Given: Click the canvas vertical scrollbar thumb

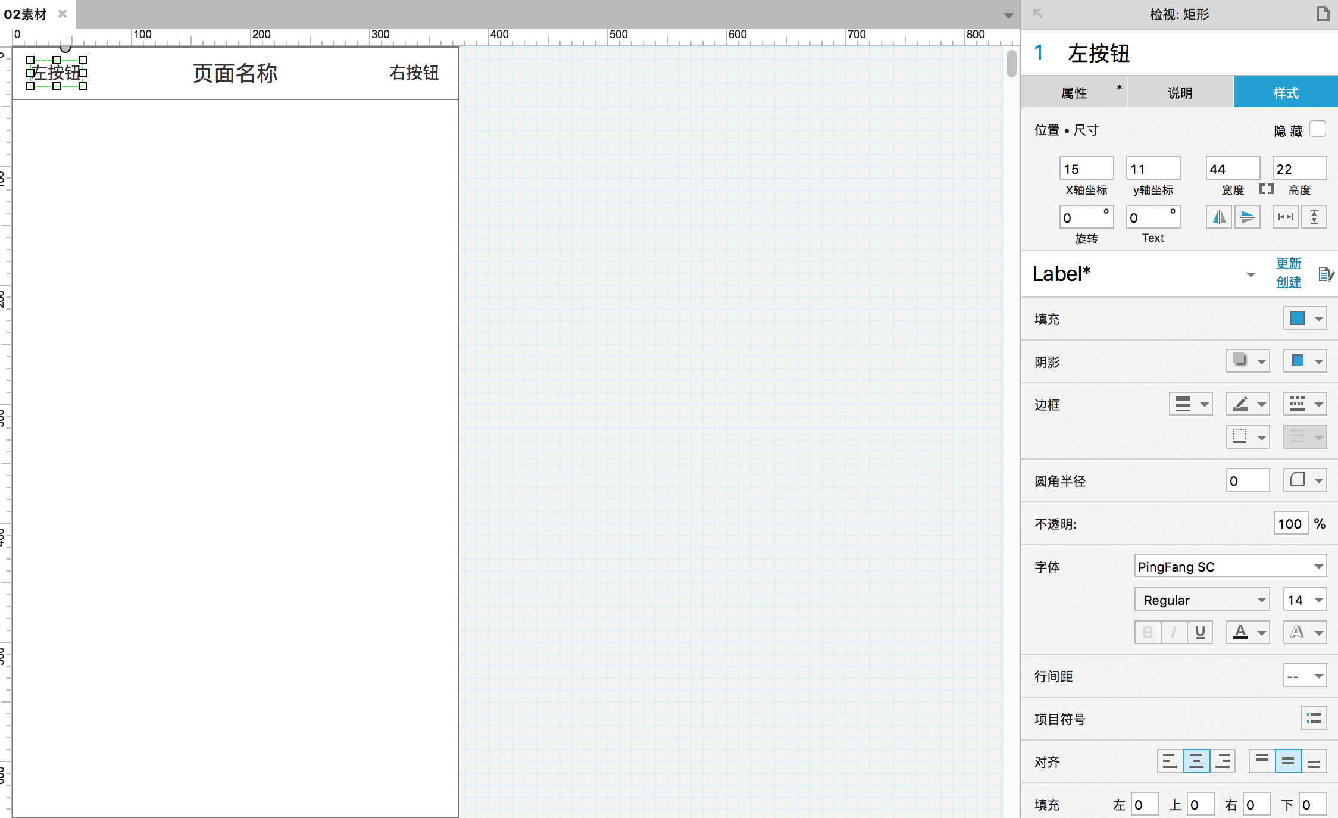Looking at the screenshot, I should click(1012, 64).
